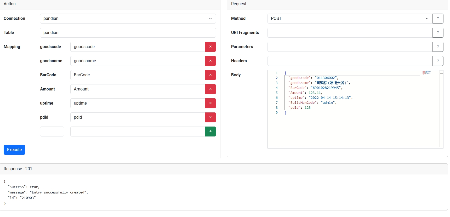Image resolution: width=450 pixels, height=217 pixels.
Task: Click the pdid 123 line in Body
Action: pyautogui.click(x=300, y=108)
